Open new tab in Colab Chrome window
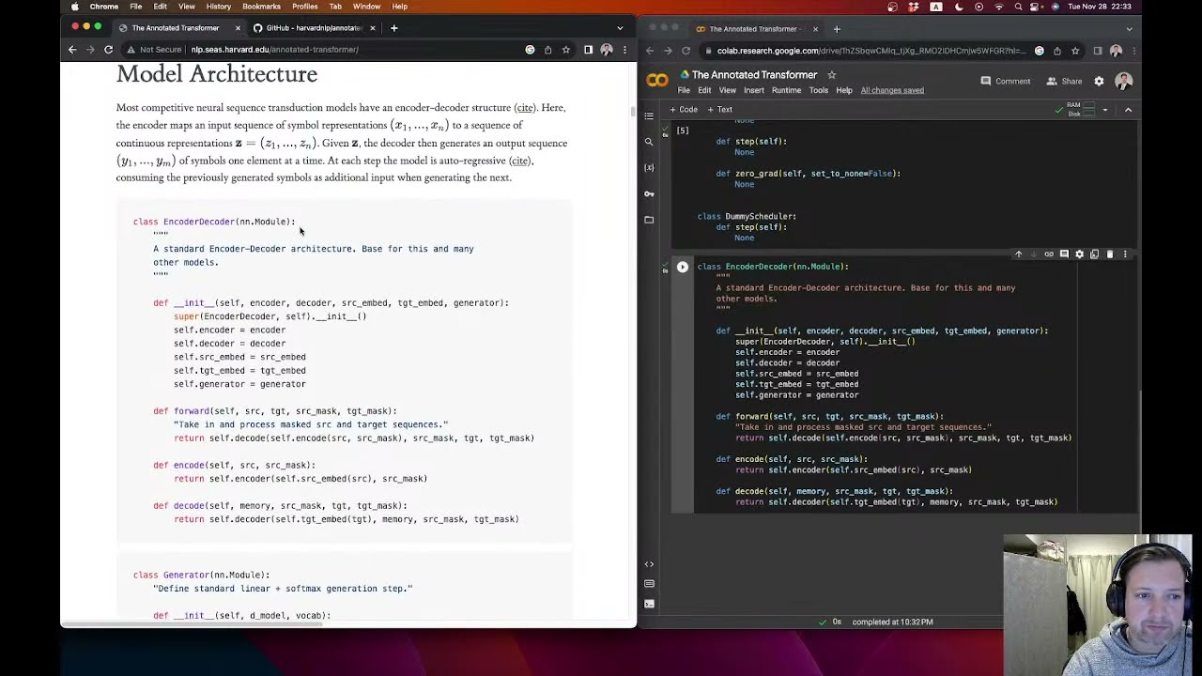1202x676 pixels. pos(837,29)
